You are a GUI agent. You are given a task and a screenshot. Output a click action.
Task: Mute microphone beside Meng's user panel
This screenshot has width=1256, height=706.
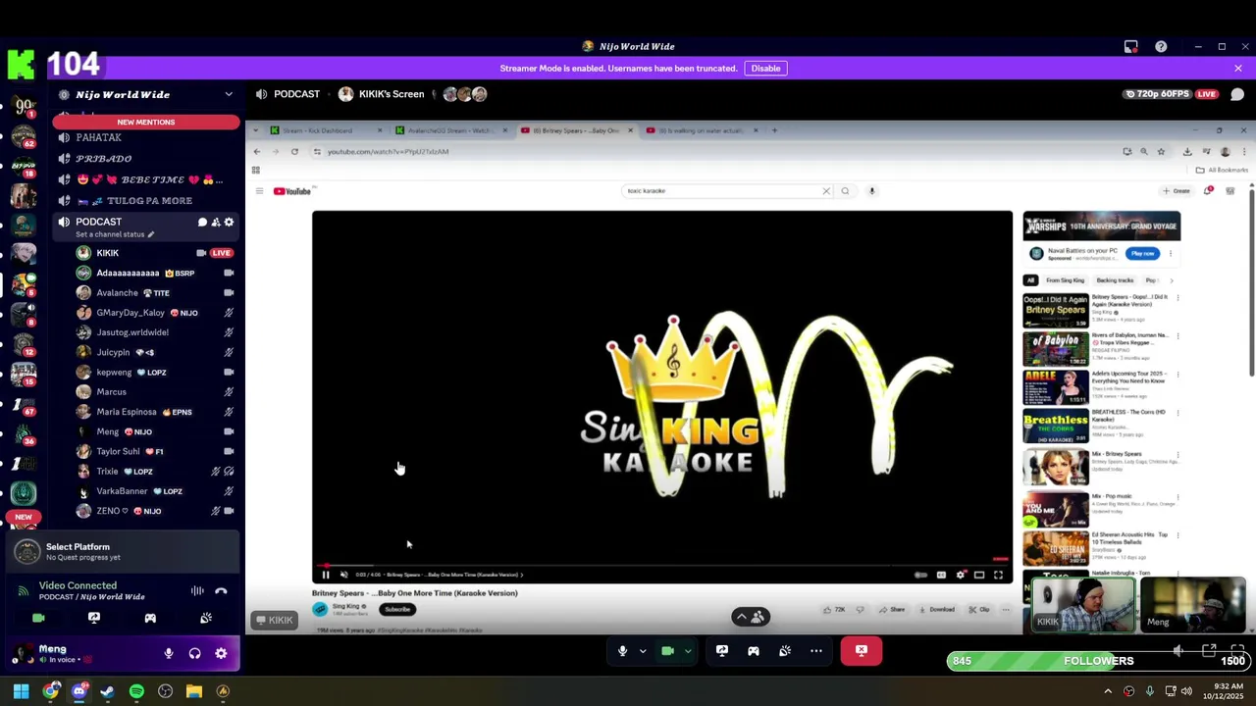[169, 653]
